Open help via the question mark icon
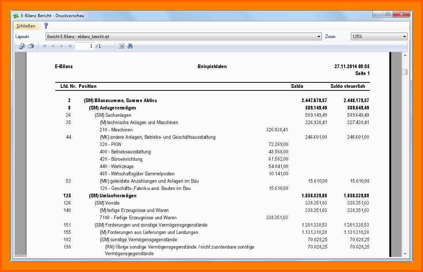This screenshot has width=423, height=272. click(46, 26)
